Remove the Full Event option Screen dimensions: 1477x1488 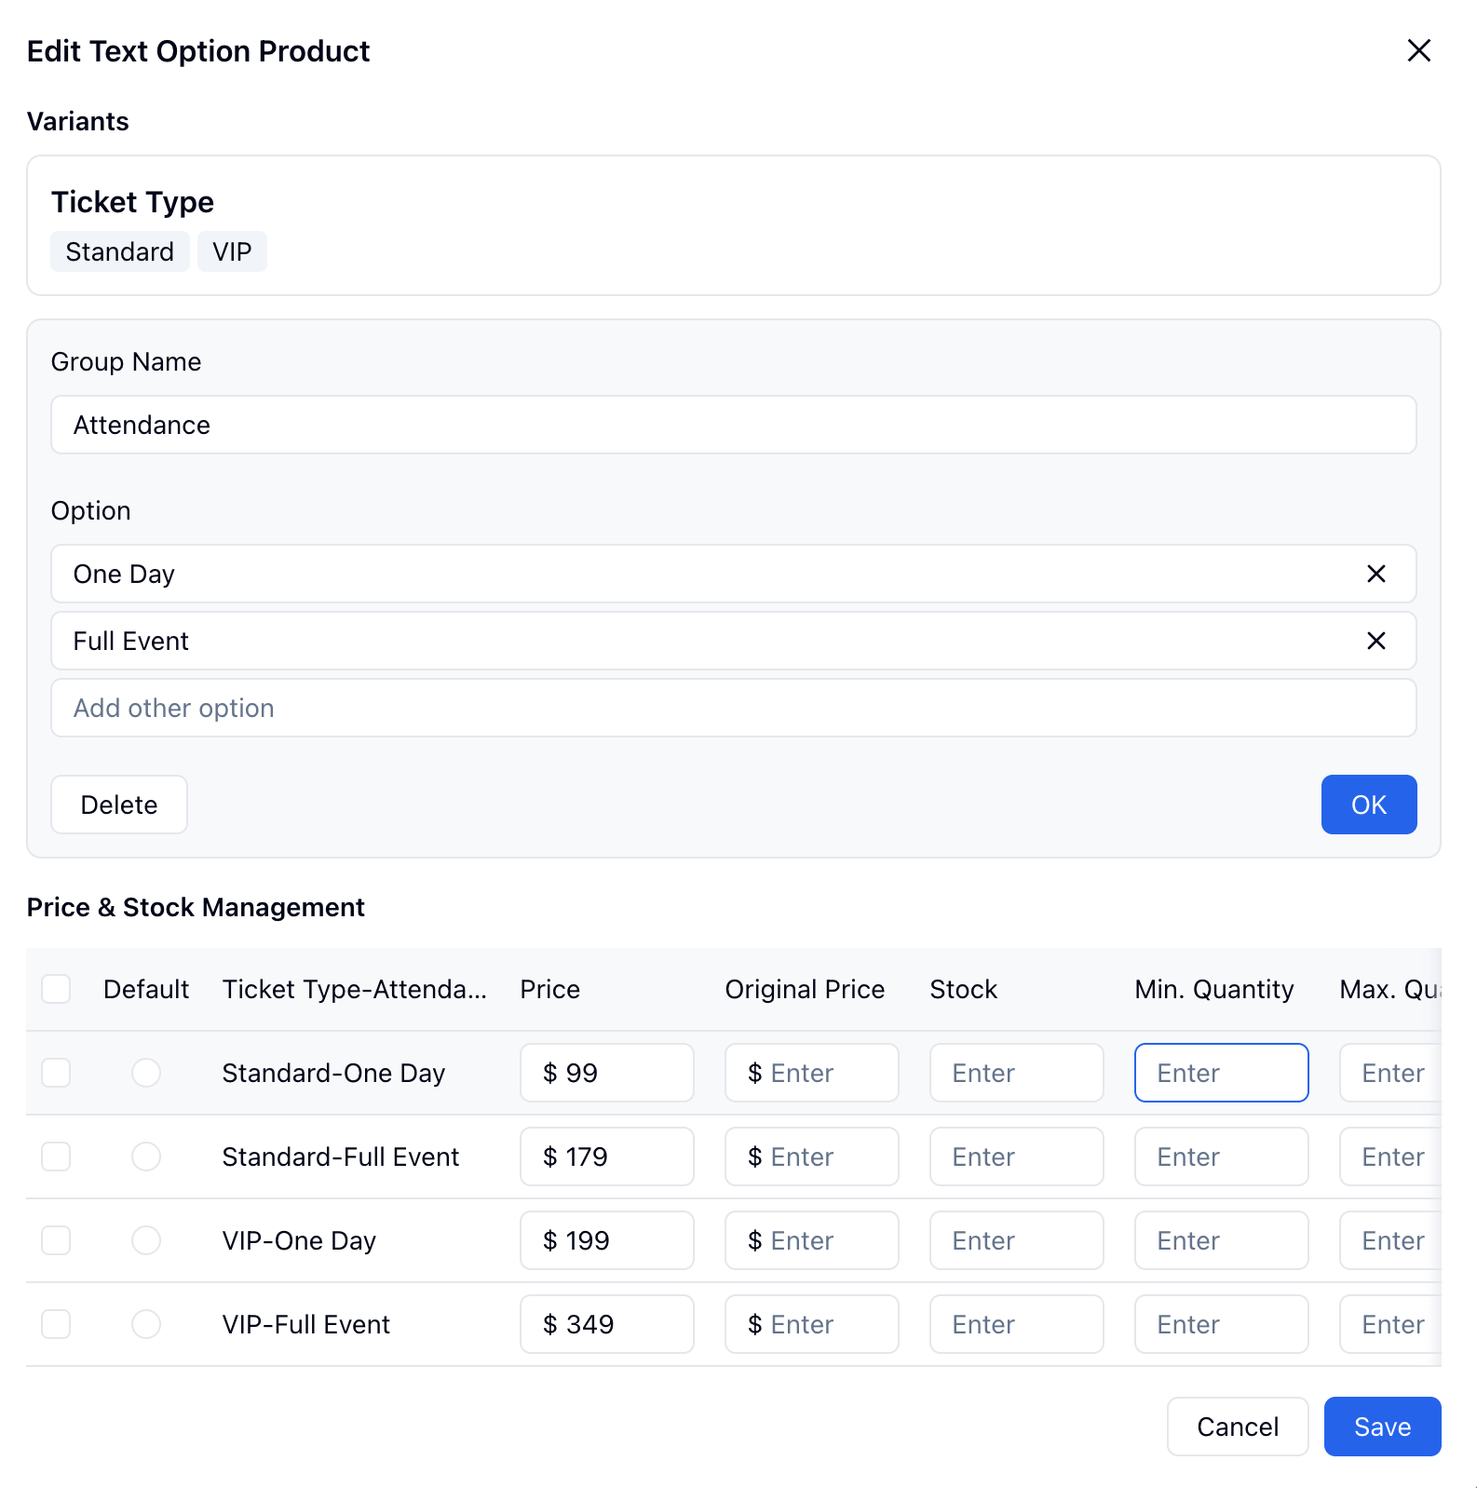(x=1375, y=641)
